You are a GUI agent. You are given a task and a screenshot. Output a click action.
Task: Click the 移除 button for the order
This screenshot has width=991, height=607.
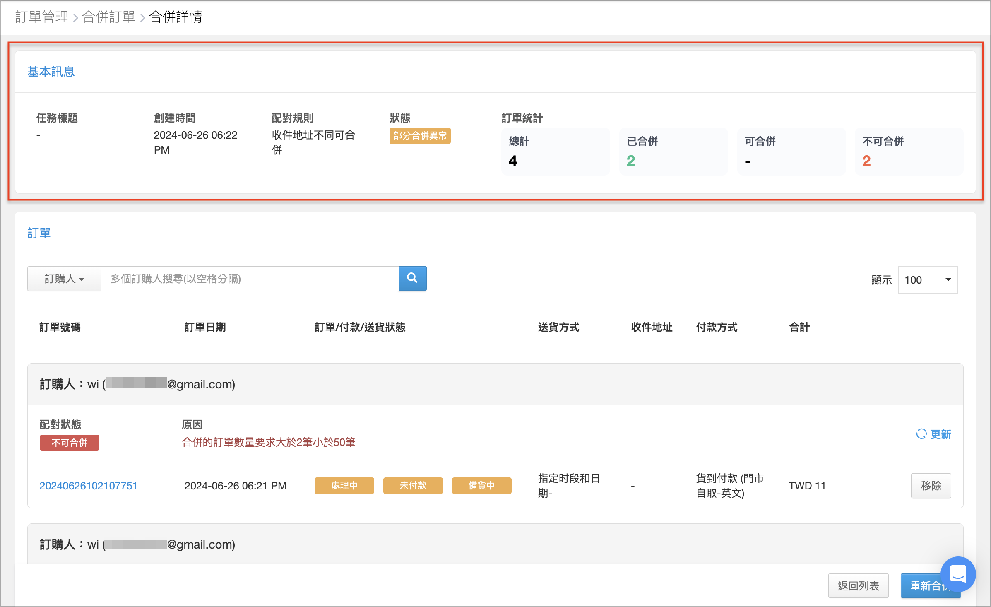click(x=931, y=486)
